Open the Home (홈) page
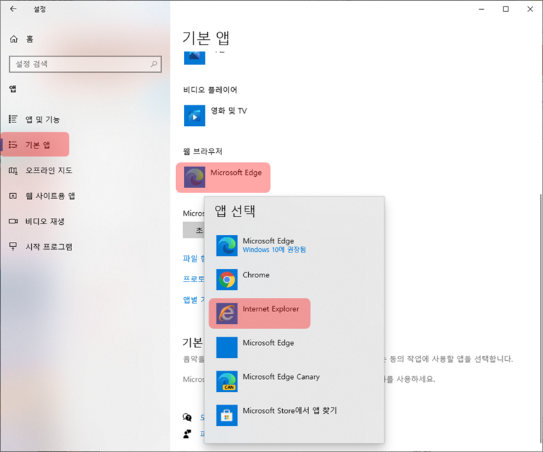 pyautogui.click(x=21, y=39)
